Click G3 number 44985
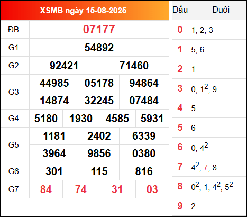Screen dimensions: 247x217 pos(54,83)
